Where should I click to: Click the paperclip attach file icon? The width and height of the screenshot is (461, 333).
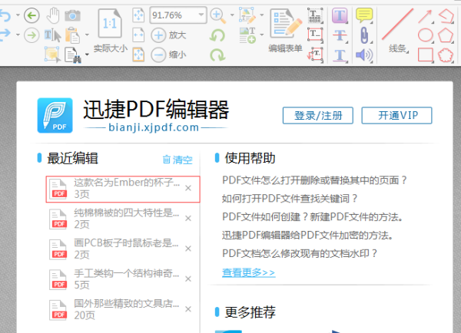pos(364,35)
